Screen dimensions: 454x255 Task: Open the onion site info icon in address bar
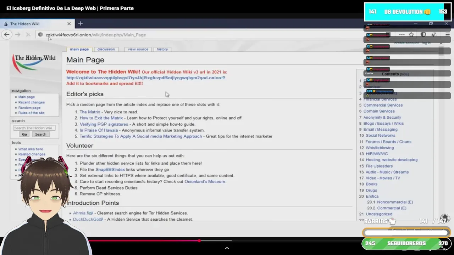(40, 35)
